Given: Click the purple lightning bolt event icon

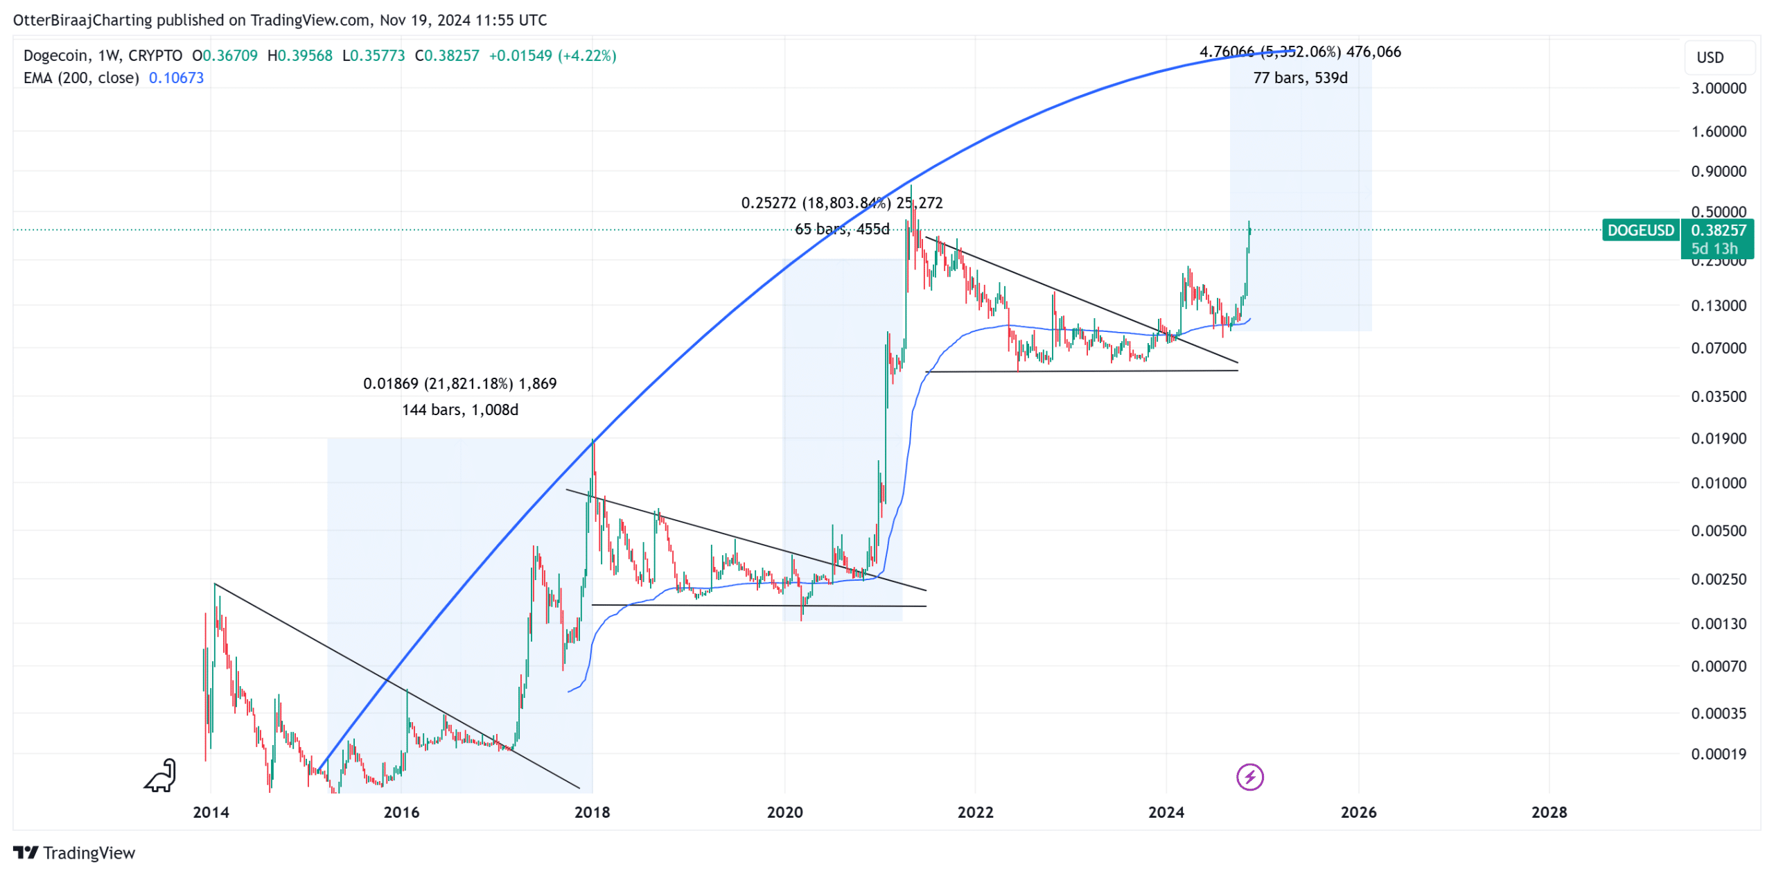Looking at the screenshot, I should click(x=1249, y=776).
